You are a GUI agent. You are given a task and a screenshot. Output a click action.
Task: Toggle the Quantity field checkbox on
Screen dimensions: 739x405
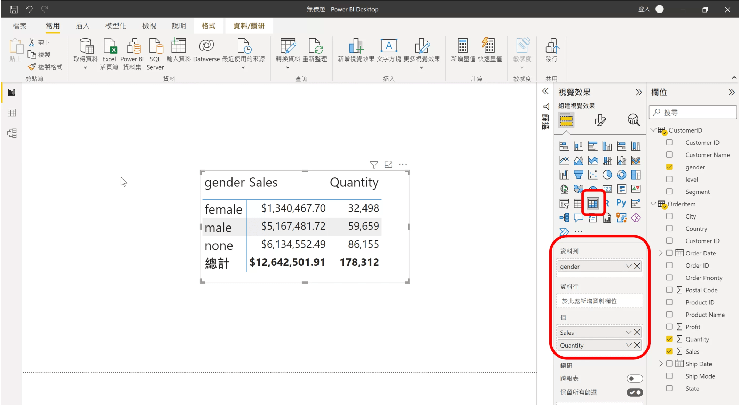tap(669, 339)
